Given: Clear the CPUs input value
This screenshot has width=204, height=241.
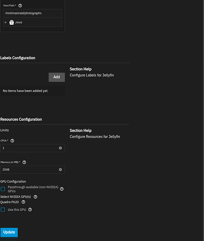Looking at the screenshot, I should 60,148.
